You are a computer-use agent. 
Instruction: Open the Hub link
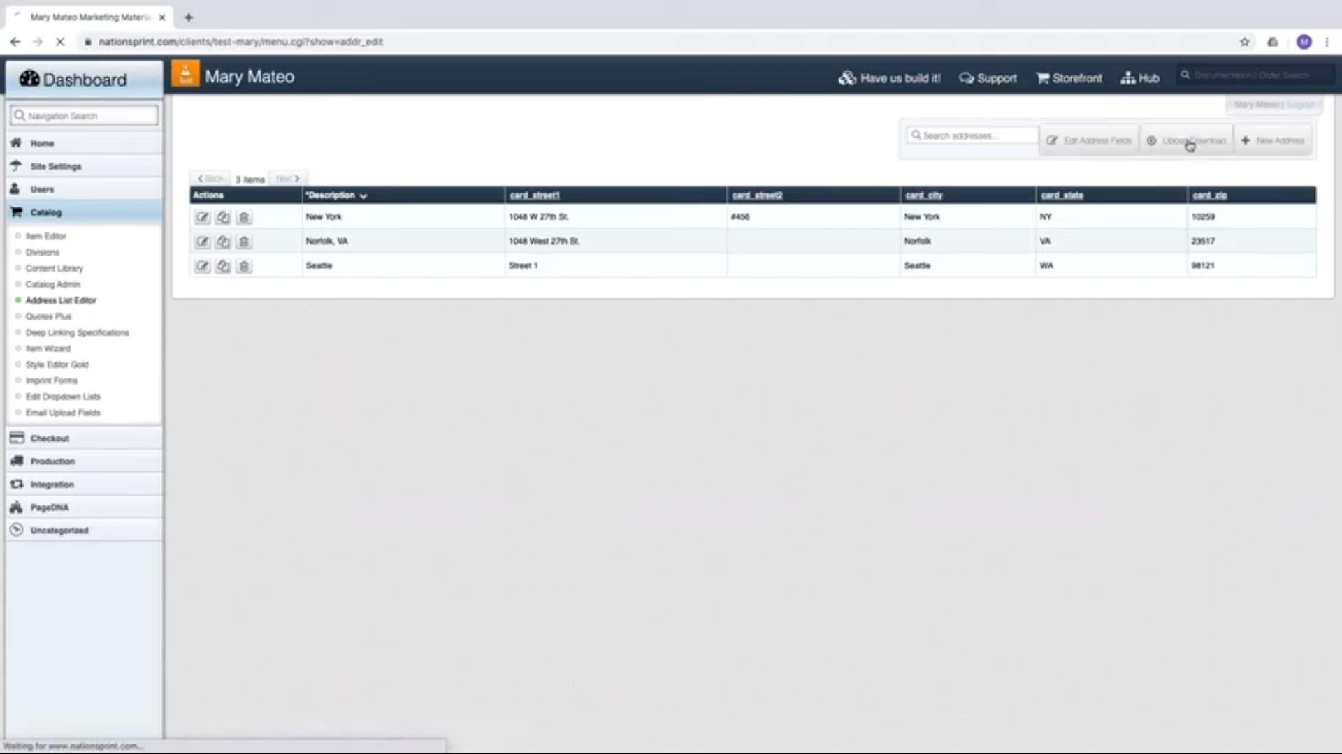(x=1140, y=78)
